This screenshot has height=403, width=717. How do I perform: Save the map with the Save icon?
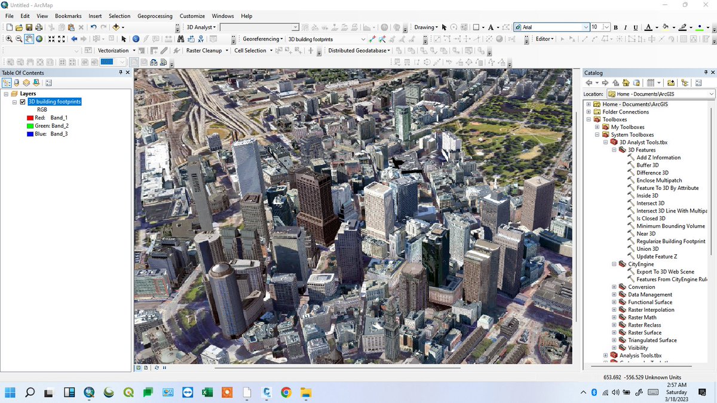[29, 27]
